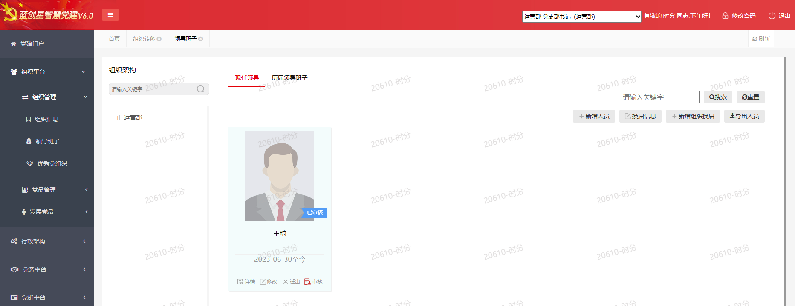Click the 修改密码 link

click(743, 16)
